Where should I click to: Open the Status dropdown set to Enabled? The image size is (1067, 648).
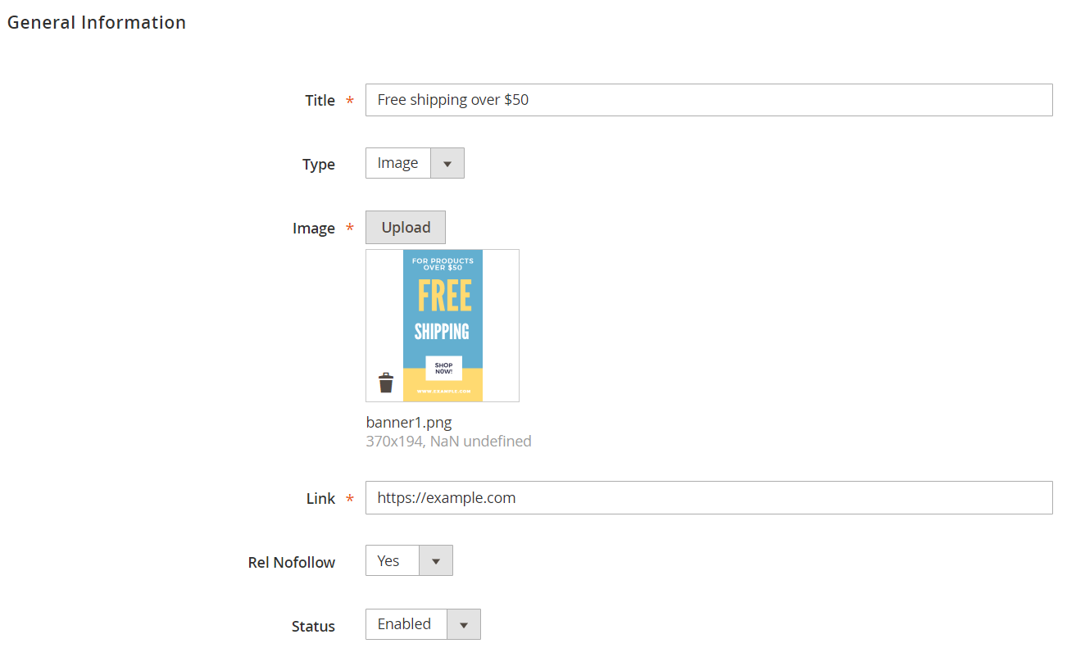tap(423, 624)
